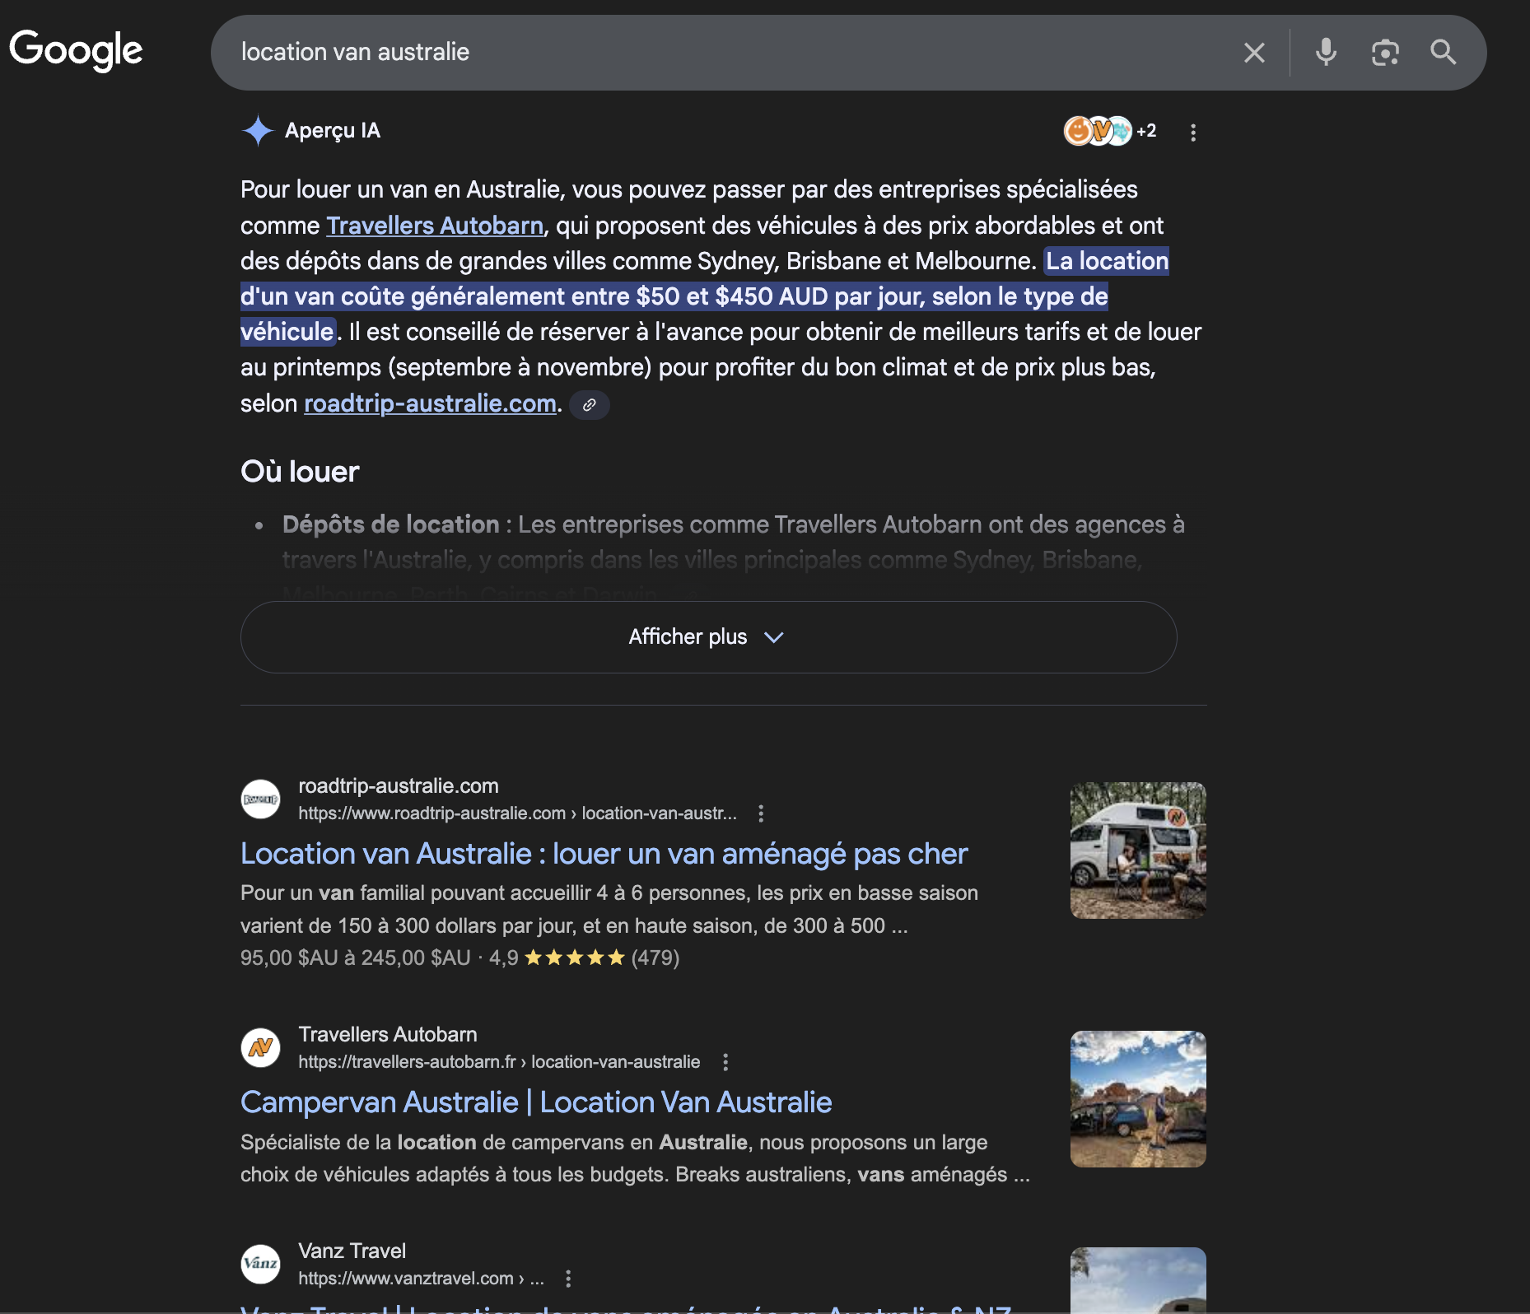This screenshot has width=1530, height=1314.
Task: Open result 'Location van Australie : louer un van'
Action: point(604,854)
